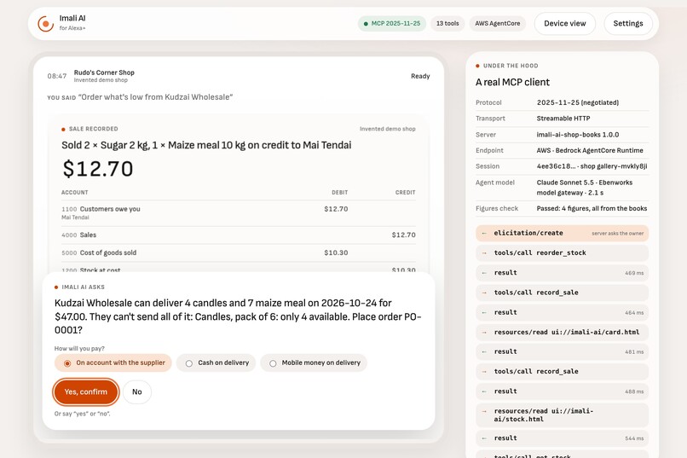Click the 08:47 timestamp
This screenshot has width=687, height=458.
tap(57, 76)
